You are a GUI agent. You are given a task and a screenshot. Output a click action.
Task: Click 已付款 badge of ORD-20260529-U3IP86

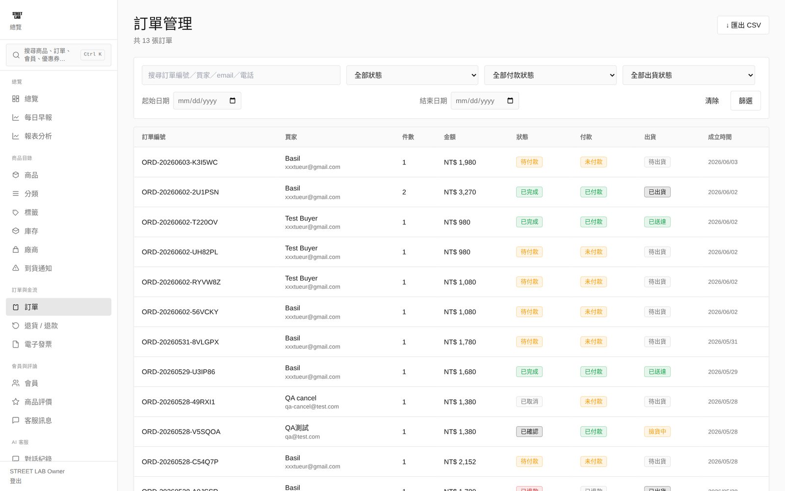(x=593, y=372)
